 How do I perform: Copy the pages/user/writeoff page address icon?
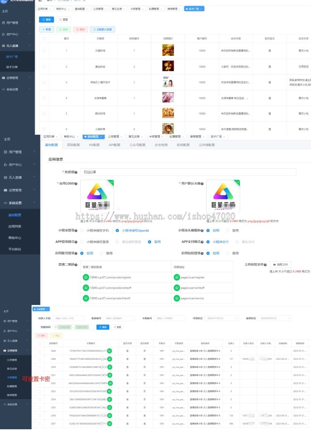coord(177,288)
